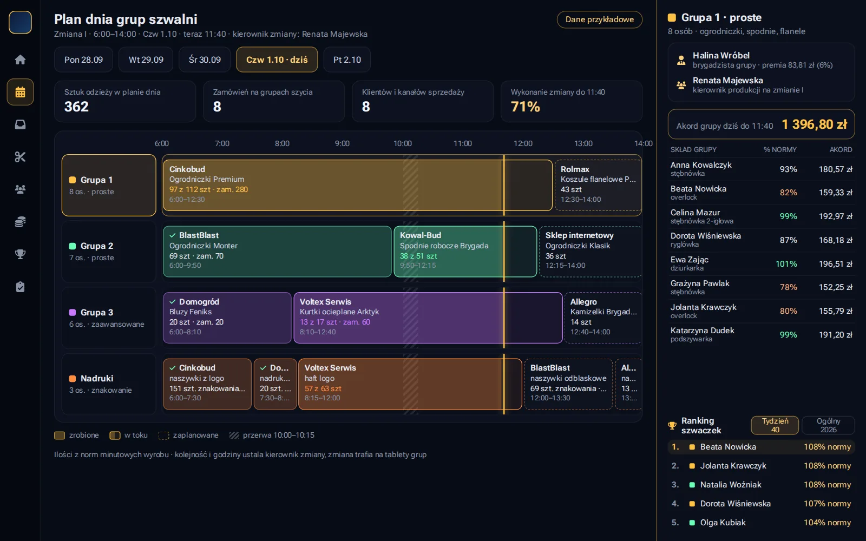This screenshot has height=541, width=866.
Task: Open Cinkobud Ogrodniczki Premium timeline block
Action: [357, 186]
